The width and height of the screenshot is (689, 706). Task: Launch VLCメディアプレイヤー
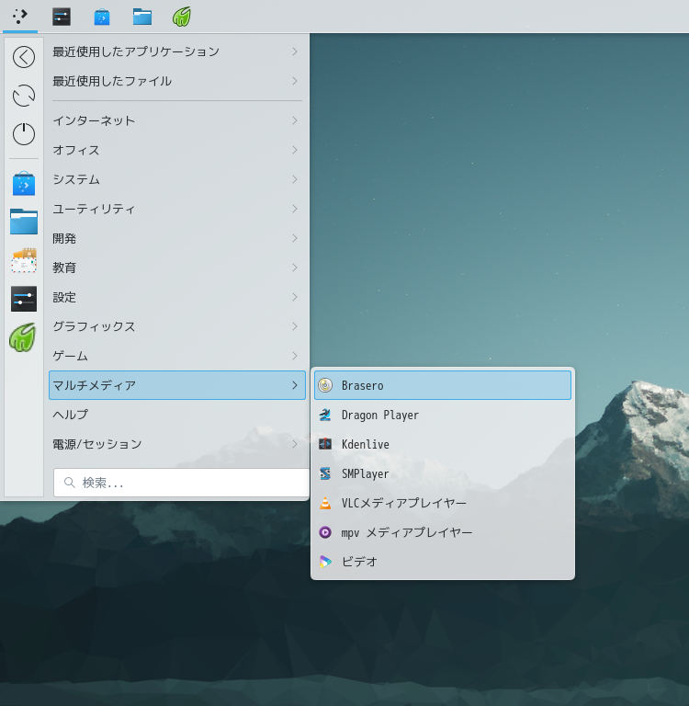tap(443, 503)
